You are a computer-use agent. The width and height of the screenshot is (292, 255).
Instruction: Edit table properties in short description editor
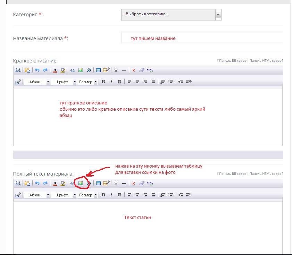(x=106, y=70)
